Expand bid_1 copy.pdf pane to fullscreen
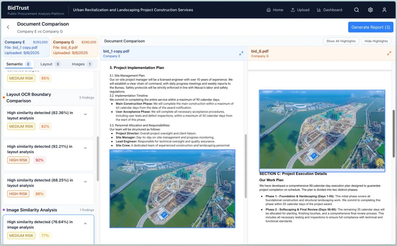397x246 pixels. (241, 53)
